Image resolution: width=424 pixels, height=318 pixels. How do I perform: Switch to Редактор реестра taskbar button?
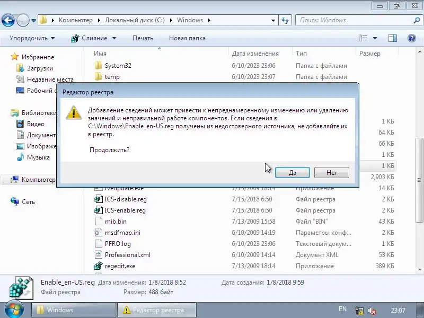point(157,310)
